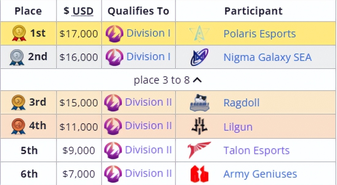This screenshot has width=337, height=185.
Task: Click the 4th place medal icon
Action: 17,126
